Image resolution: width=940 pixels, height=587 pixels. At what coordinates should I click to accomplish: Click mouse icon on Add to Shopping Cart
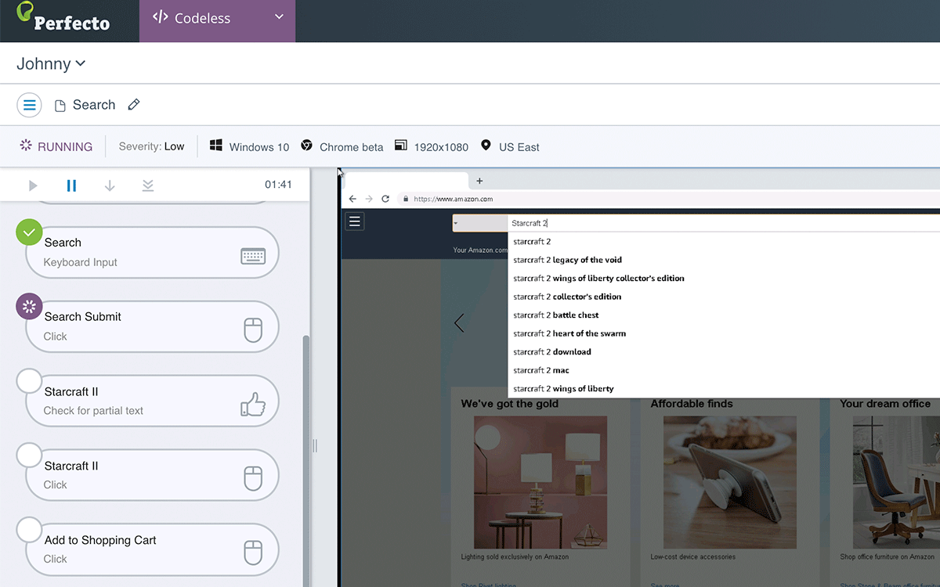pos(253,553)
